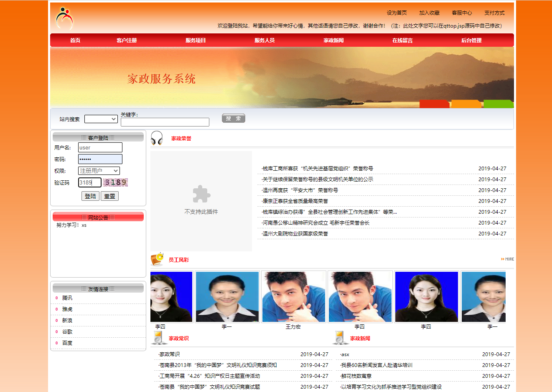The height and width of the screenshot is (392, 552).
Task: Click the green color block on banner
Action: coord(498,104)
